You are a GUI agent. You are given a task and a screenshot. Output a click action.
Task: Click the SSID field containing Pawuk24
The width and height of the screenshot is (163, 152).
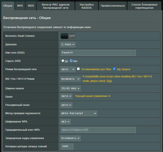coord(98,53)
